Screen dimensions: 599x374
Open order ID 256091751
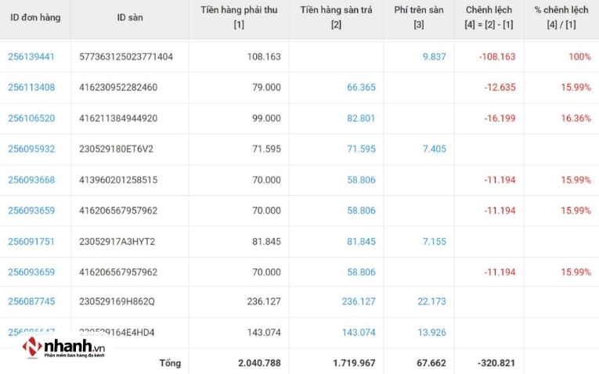(31, 242)
